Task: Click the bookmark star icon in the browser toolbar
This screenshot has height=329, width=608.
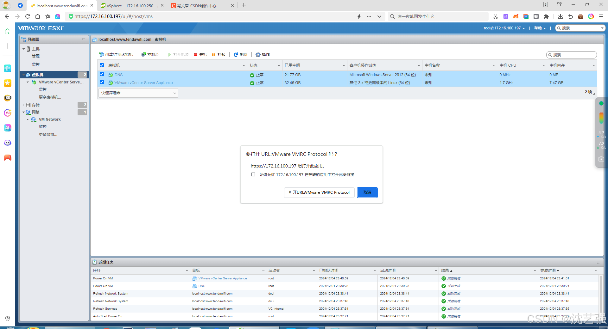Action: click(x=48, y=16)
